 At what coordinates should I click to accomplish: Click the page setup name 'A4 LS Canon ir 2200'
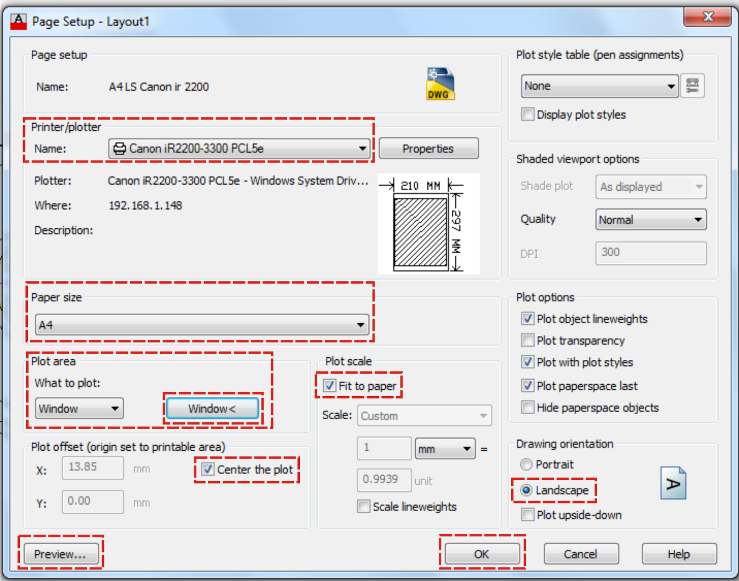159,87
